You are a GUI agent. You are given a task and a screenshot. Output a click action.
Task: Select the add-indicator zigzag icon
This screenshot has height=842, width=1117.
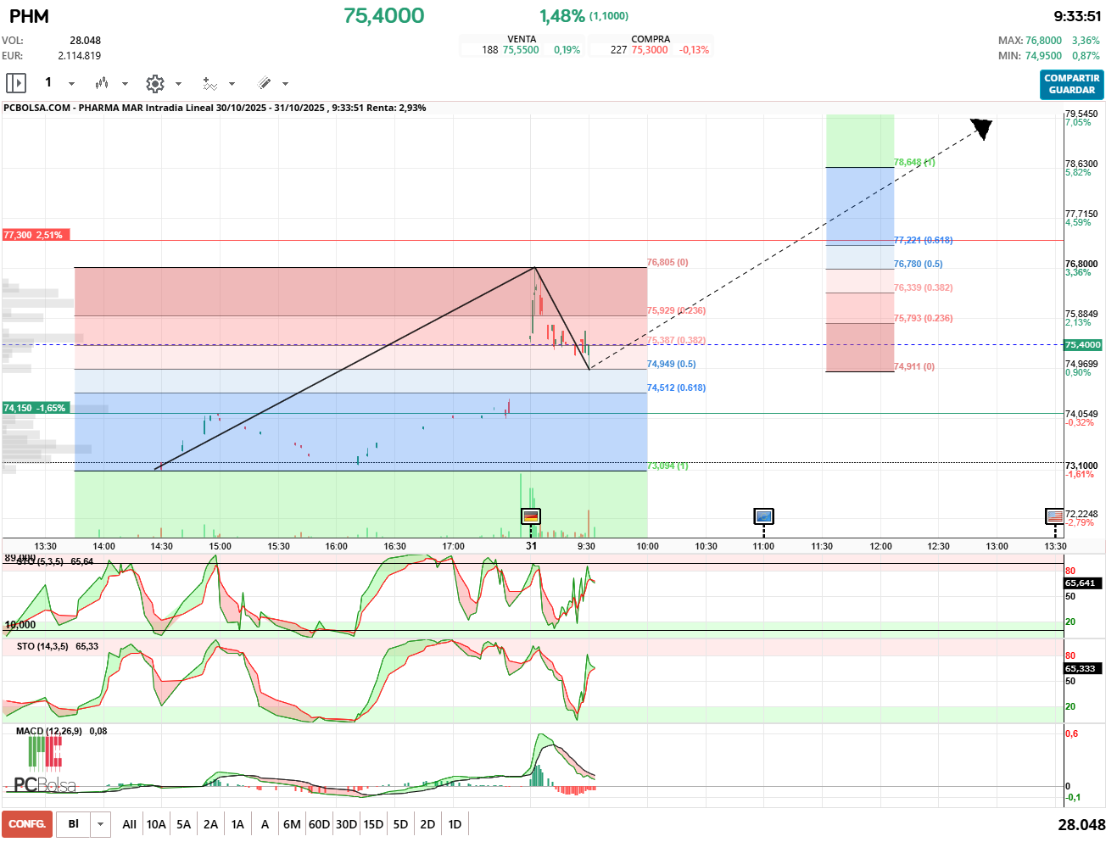point(210,82)
